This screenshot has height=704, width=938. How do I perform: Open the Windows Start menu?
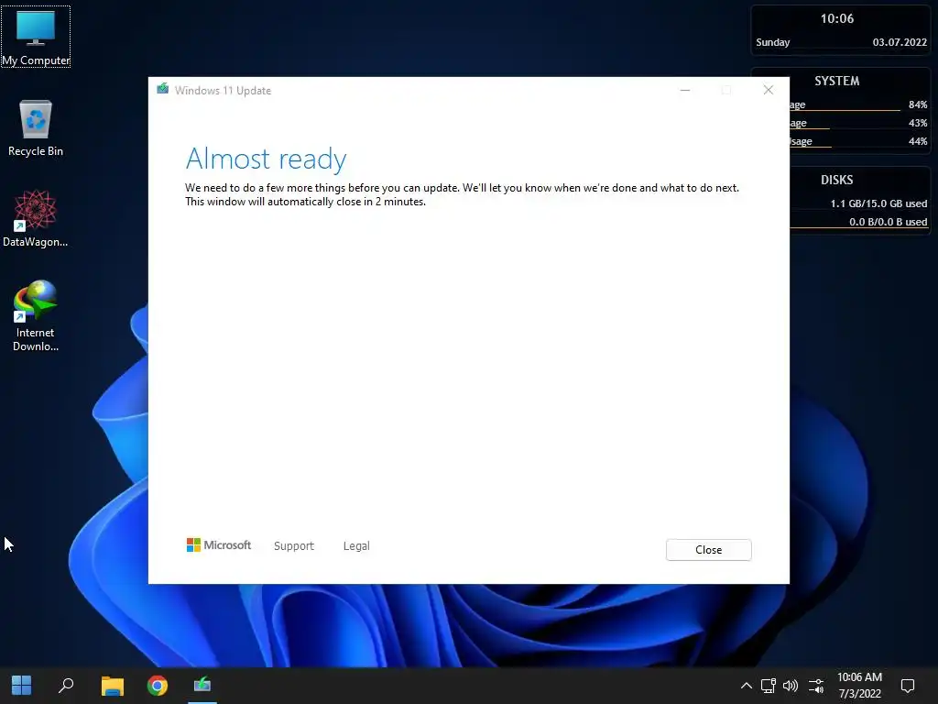[22, 686]
